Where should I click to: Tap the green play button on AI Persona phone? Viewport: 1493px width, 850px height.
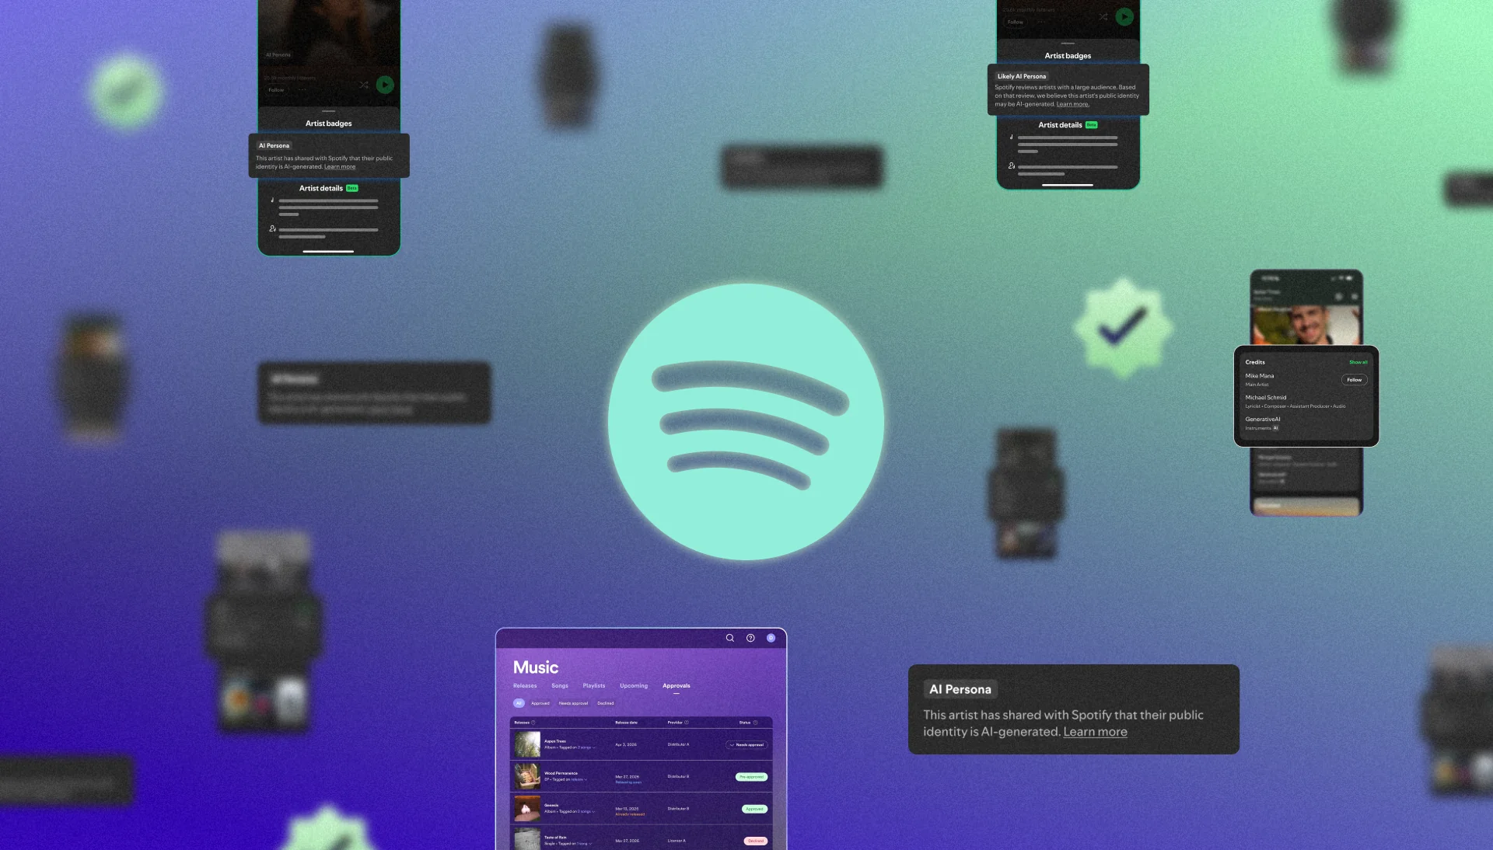tap(385, 85)
